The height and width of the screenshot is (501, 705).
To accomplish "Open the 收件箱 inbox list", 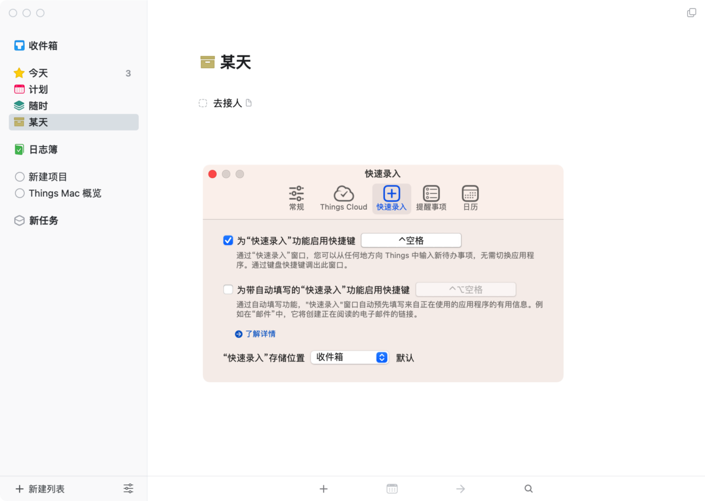I will click(x=73, y=46).
